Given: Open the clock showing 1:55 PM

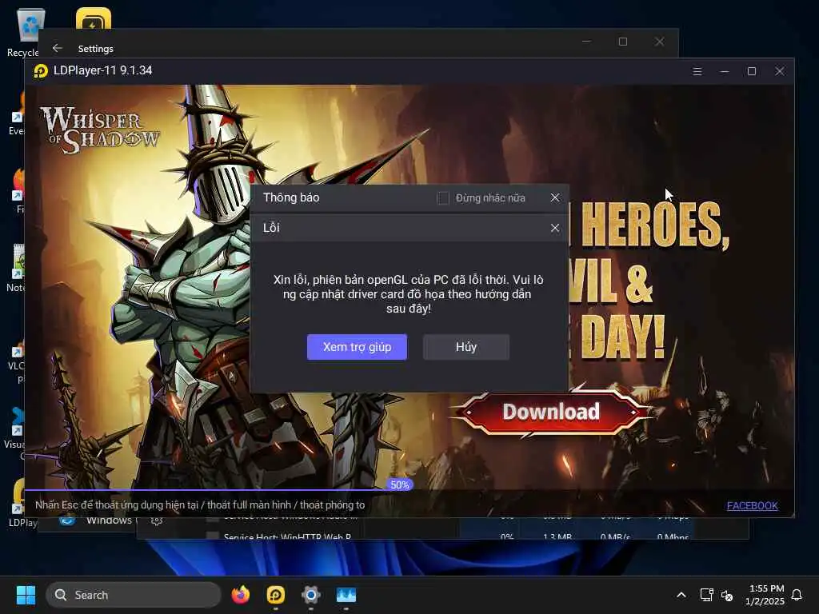Looking at the screenshot, I should [x=765, y=595].
